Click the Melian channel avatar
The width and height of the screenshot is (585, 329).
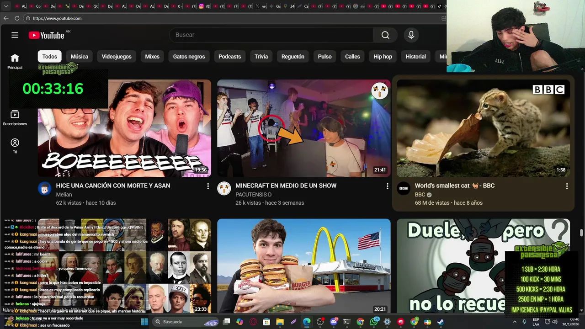click(x=44, y=188)
